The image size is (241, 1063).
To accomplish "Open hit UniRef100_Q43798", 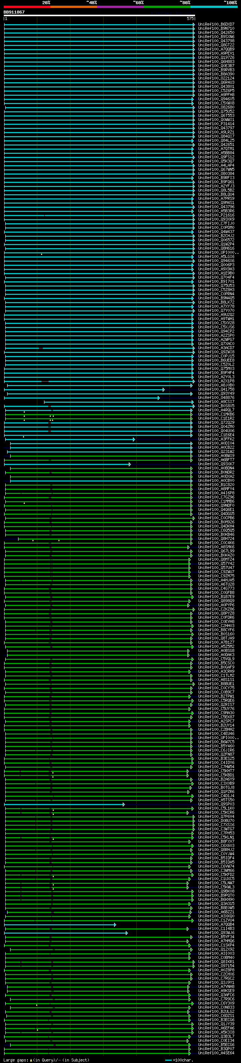I will coord(216,41).
